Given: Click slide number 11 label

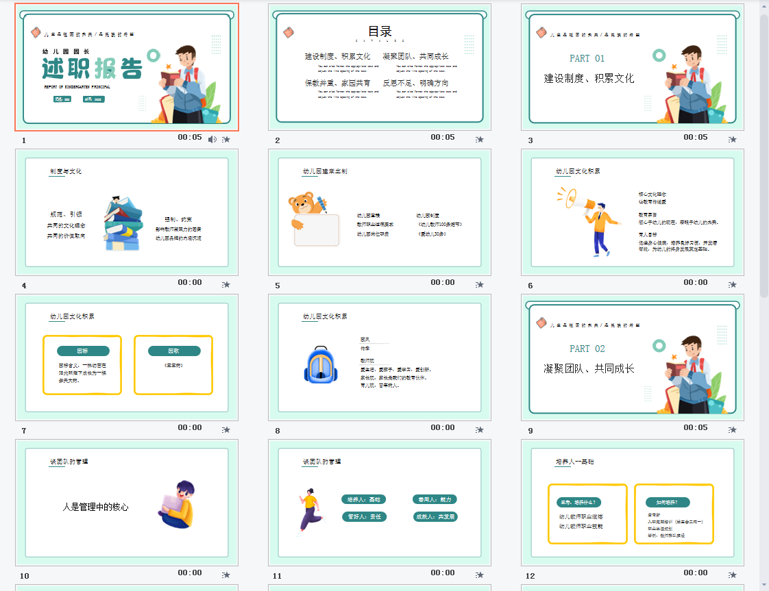Looking at the screenshot, I should [277, 576].
